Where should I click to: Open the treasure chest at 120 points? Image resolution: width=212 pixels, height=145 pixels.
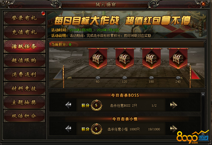point(125,59)
